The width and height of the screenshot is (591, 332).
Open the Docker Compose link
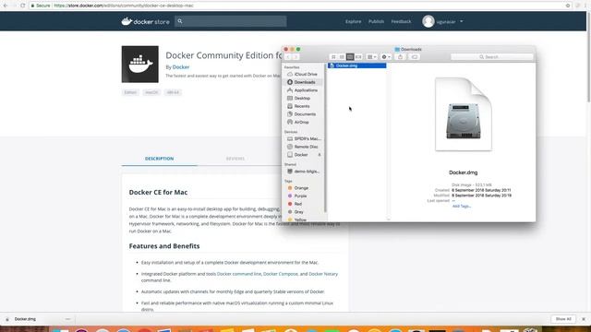tap(281, 274)
